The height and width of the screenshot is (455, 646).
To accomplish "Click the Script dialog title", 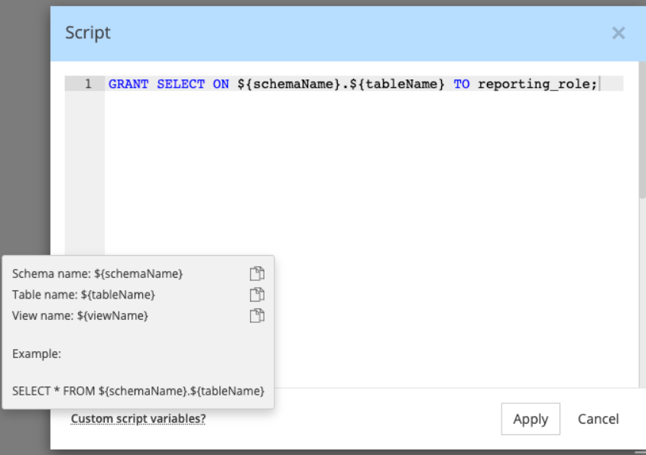I will click(88, 33).
